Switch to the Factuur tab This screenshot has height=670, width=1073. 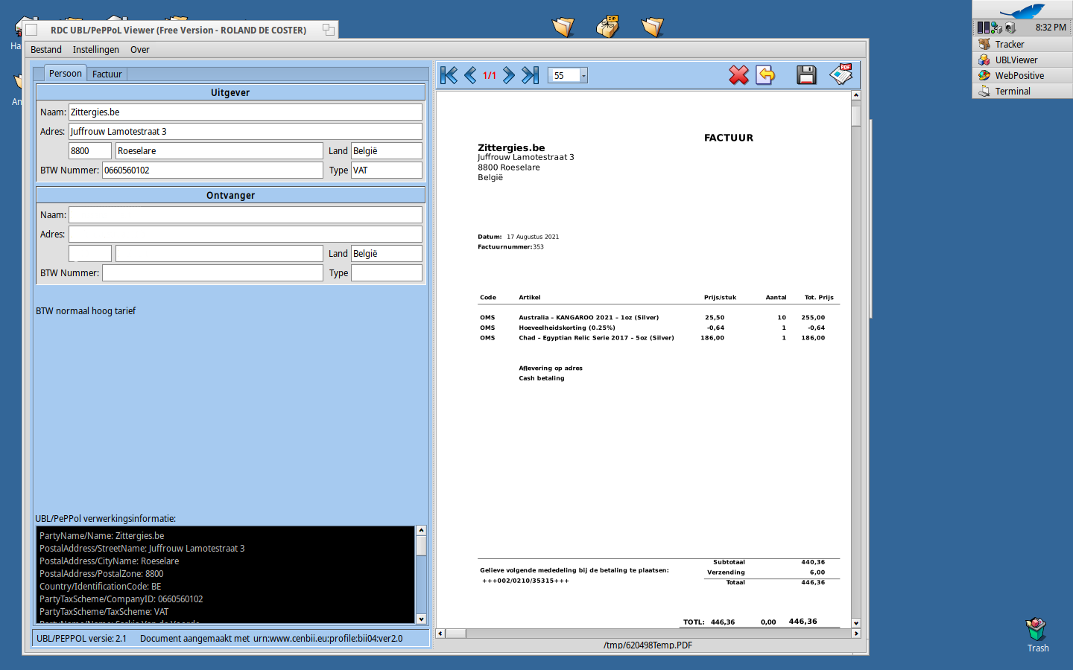coord(107,74)
